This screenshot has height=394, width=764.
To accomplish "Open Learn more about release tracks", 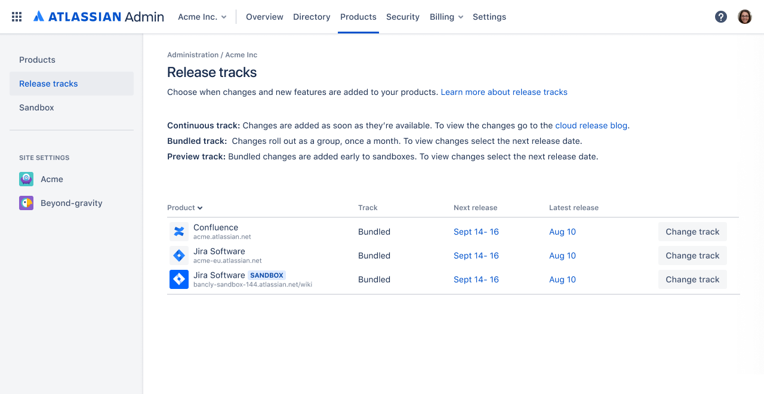I will click(504, 92).
